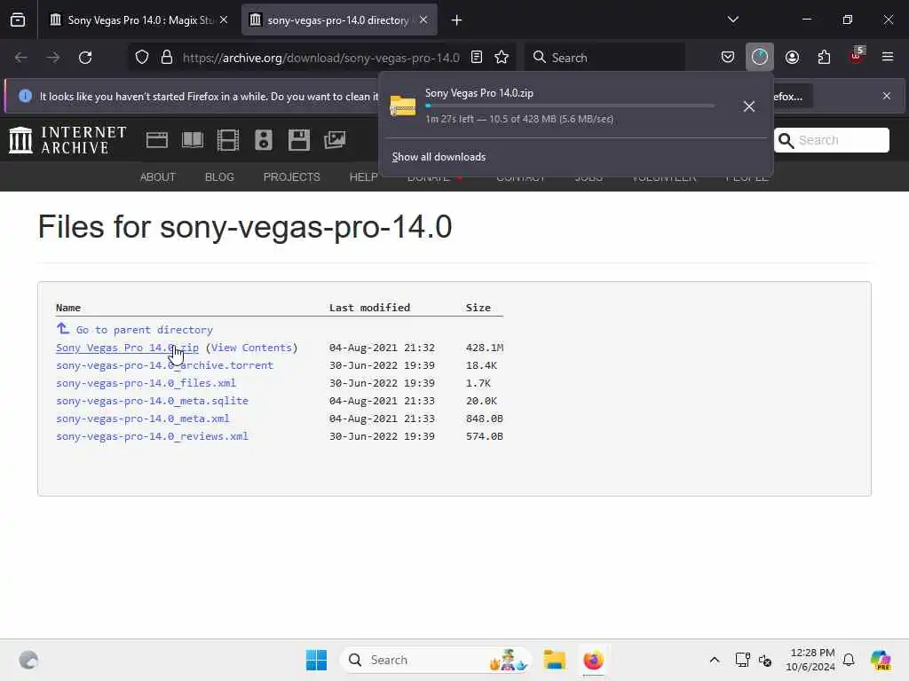Screen dimensions: 909x681
Task: View site security padlock info
Action: click(167, 58)
